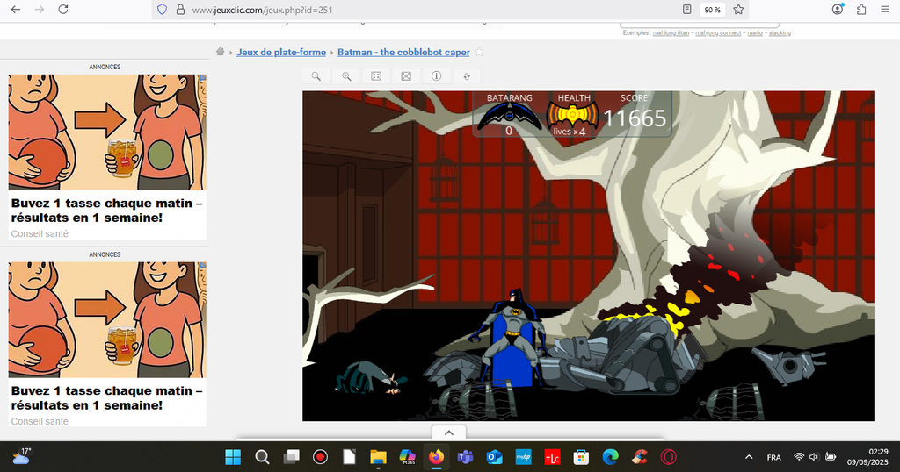Open the Batman - the cobblebot caper link
The width and height of the screenshot is (900, 472).
click(x=403, y=52)
